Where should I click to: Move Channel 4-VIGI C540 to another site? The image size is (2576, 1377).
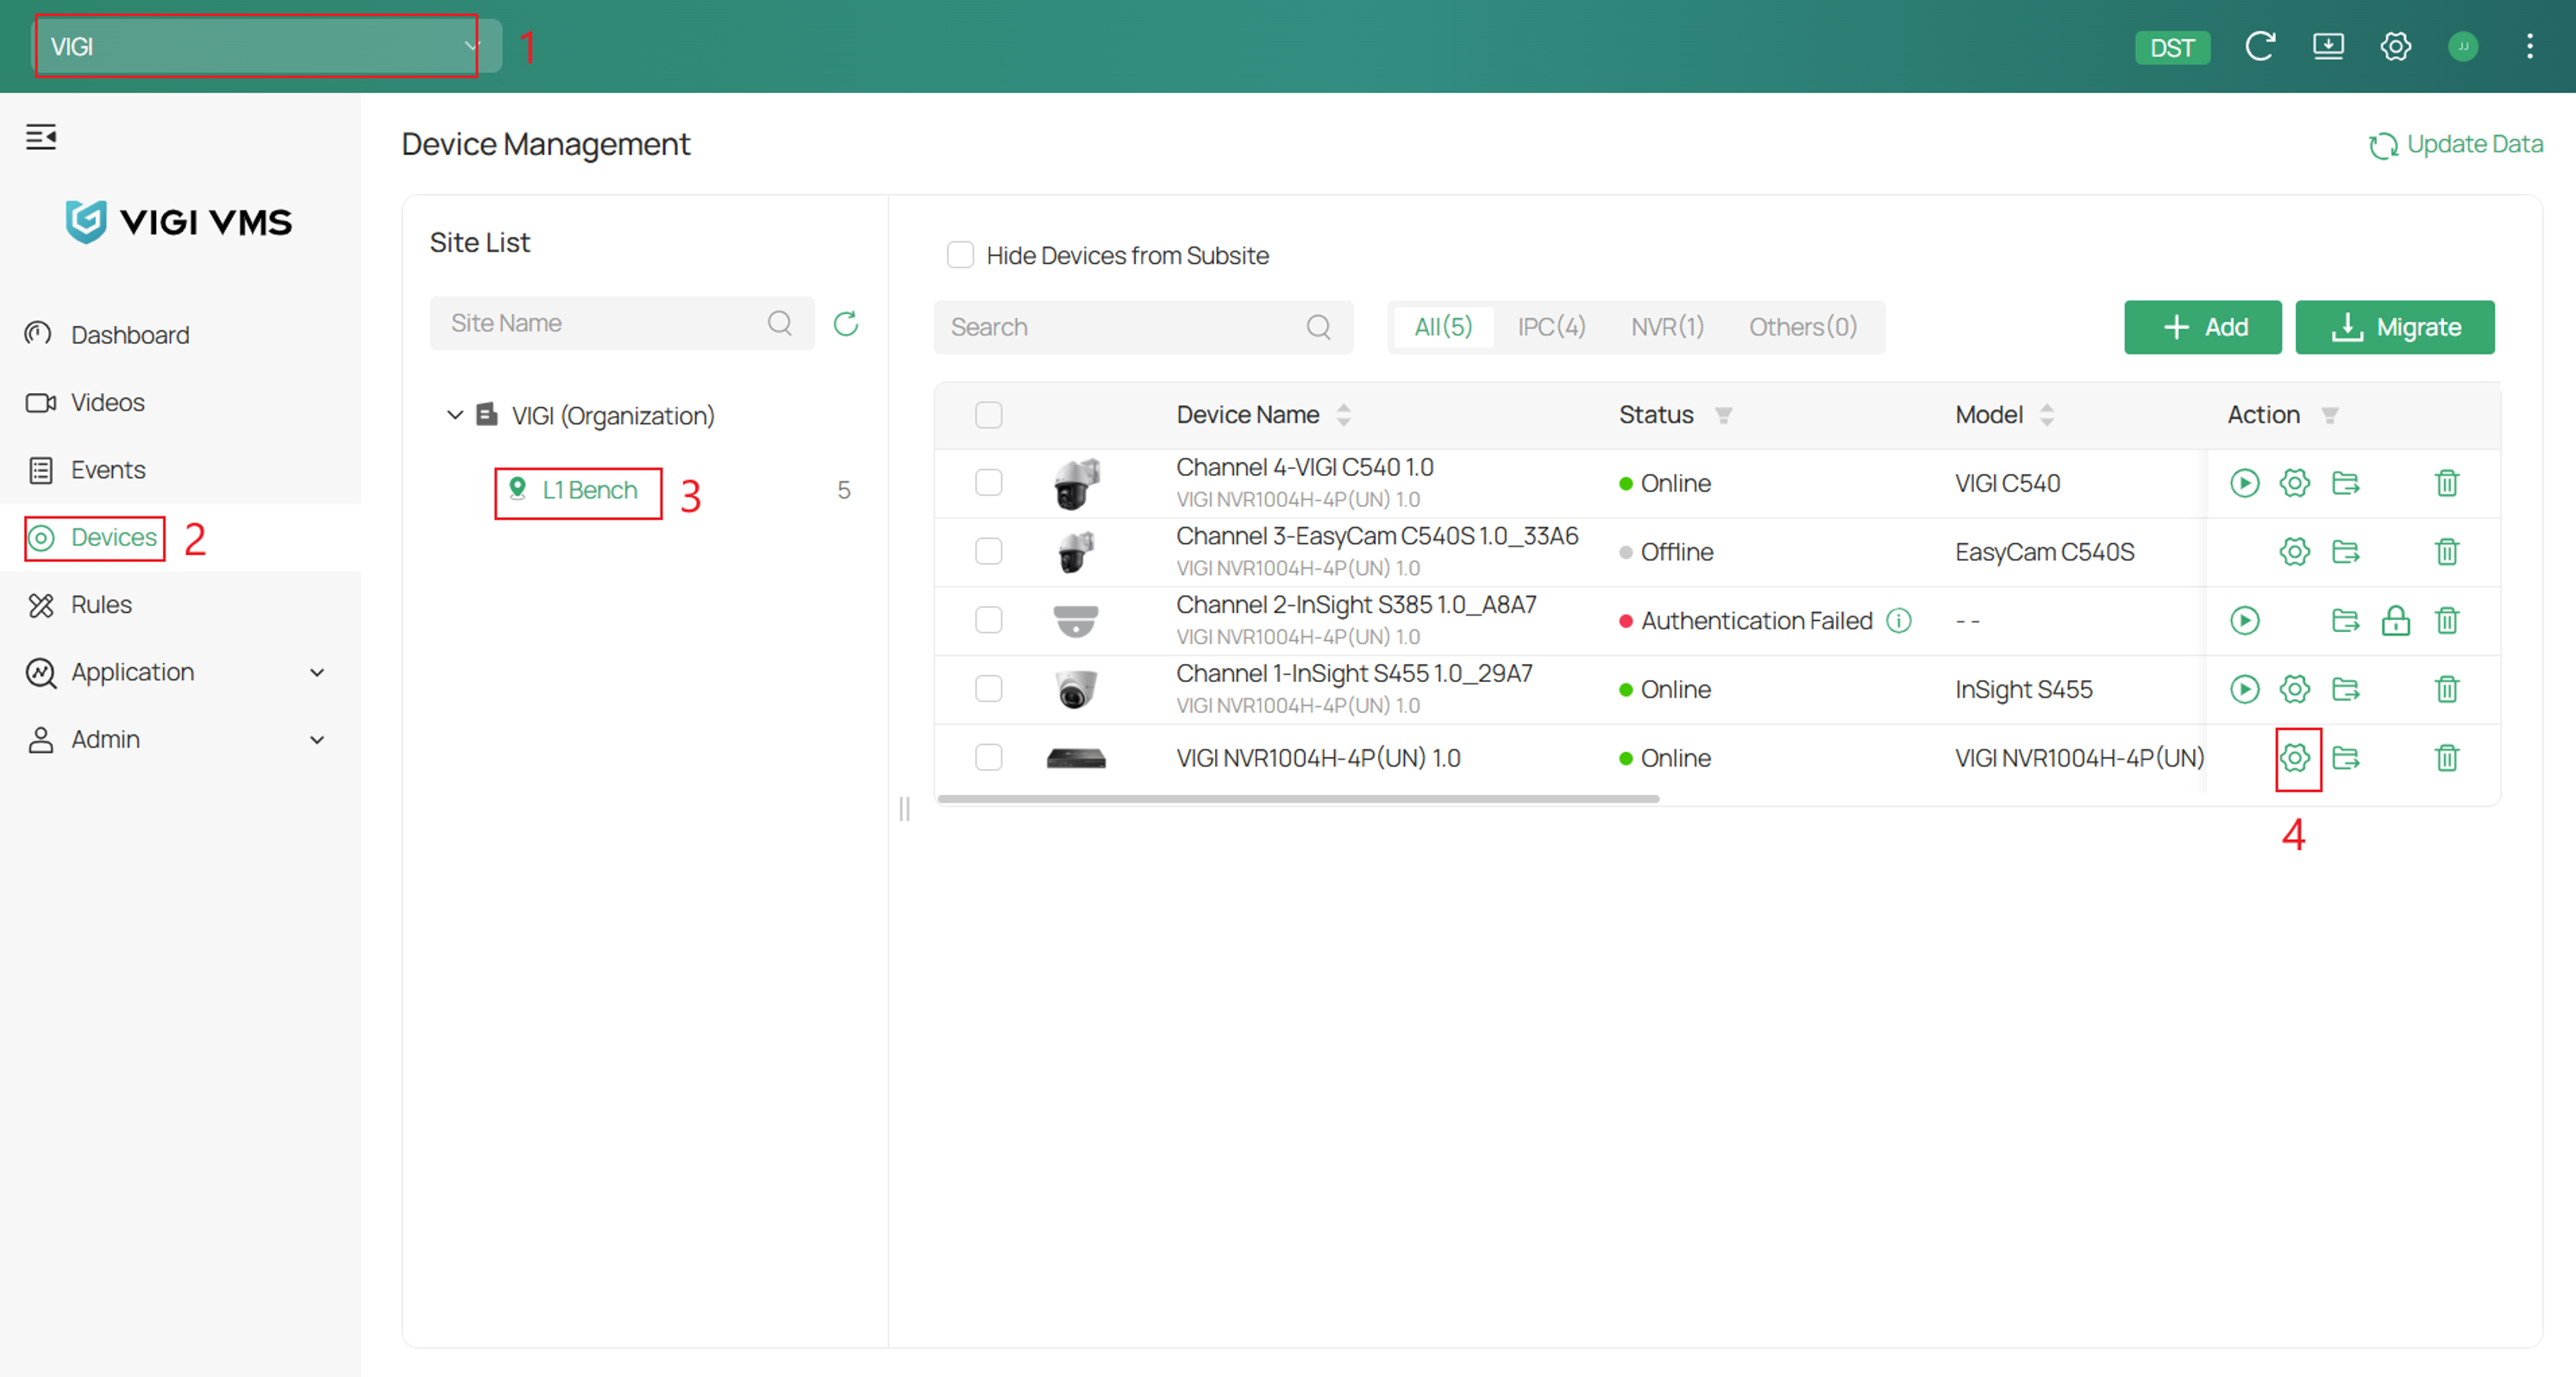click(x=2346, y=483)
